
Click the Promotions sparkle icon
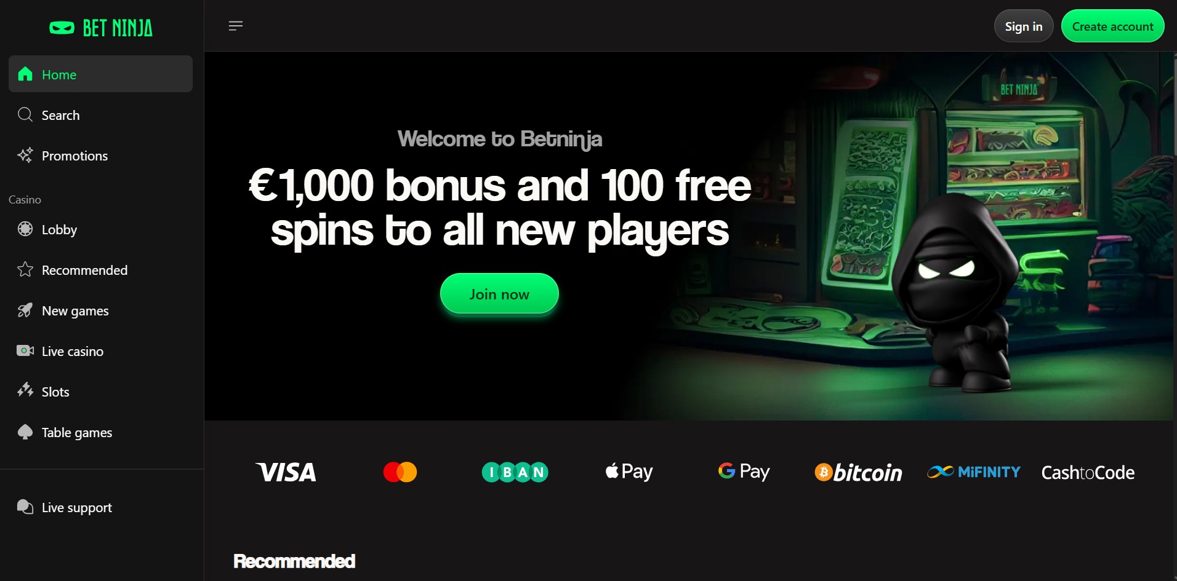tap(25, 155)
